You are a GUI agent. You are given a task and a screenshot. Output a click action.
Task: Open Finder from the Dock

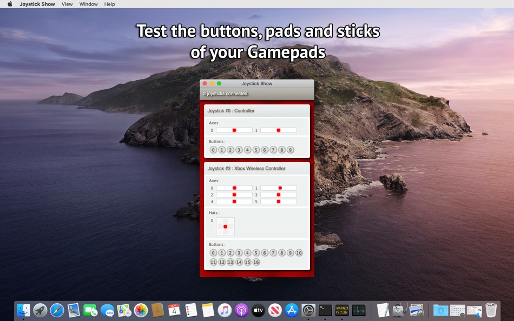23,310
